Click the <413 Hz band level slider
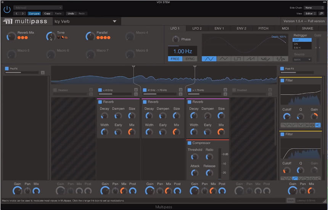This screenshot has width=328, height=210. 116,94
